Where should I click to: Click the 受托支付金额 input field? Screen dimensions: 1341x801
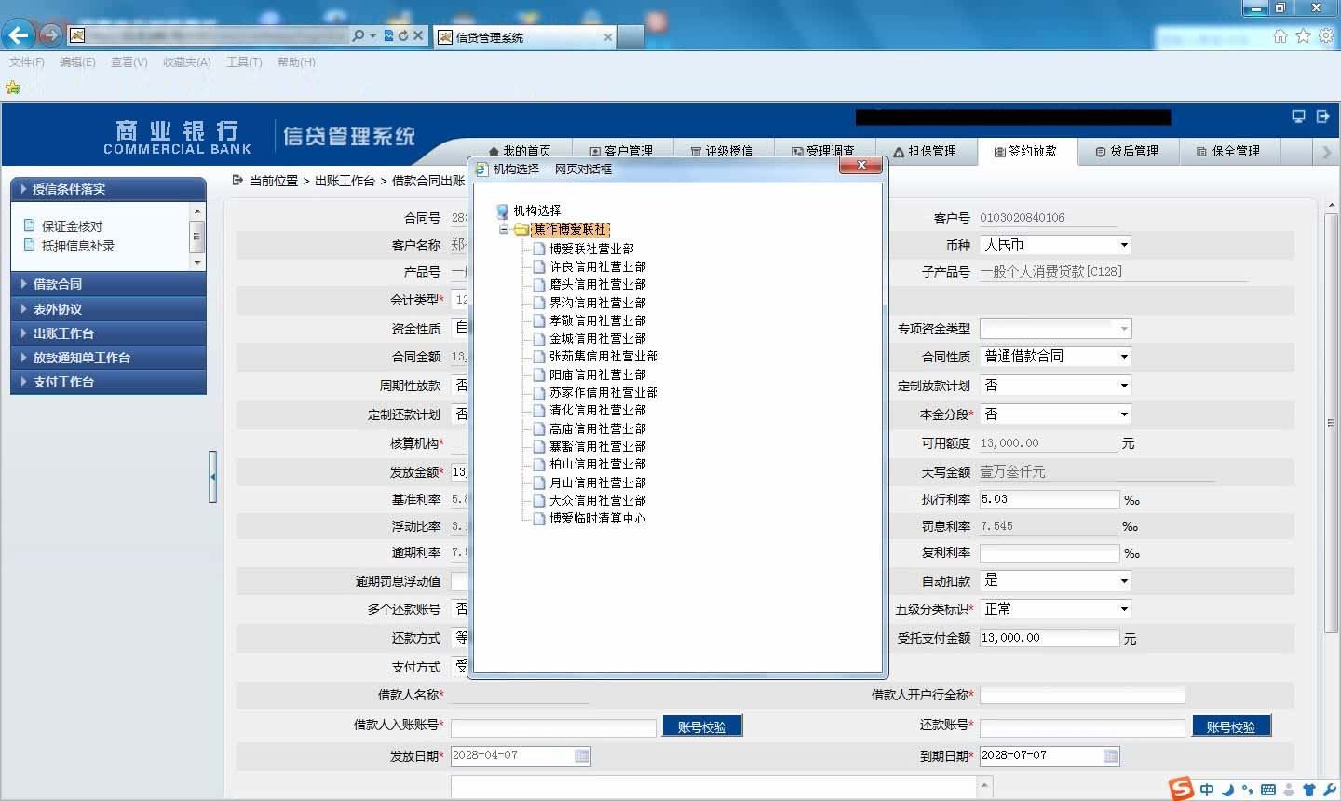[1050, 638]
